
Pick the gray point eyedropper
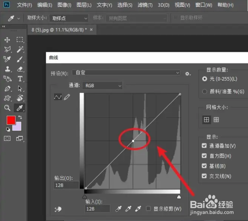tap(128, 209)
